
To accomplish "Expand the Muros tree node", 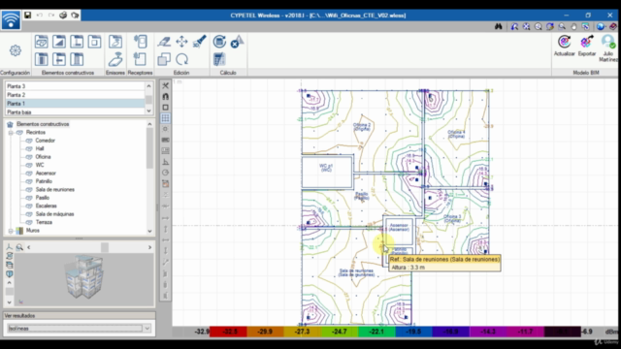I will click(x=11, y=231).
